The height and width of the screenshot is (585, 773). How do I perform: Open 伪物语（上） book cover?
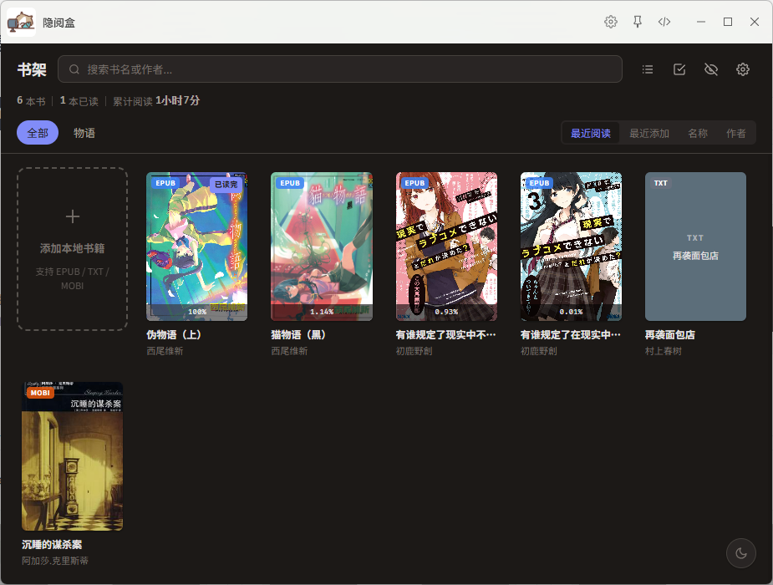[x=196, y=247]
